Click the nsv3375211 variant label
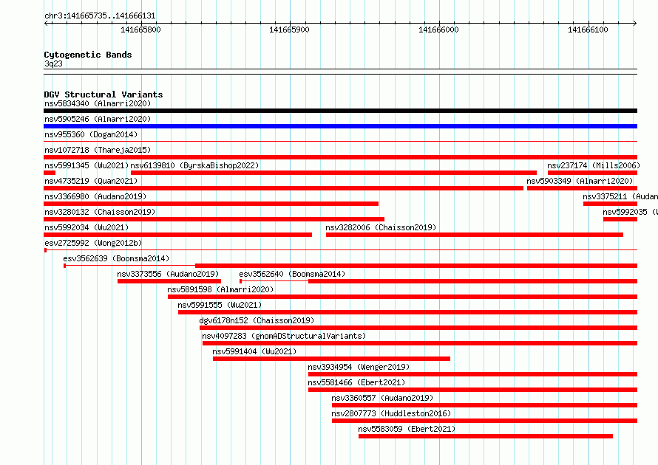This screenshot has height=465, width=658. click(x=620, y=196)
